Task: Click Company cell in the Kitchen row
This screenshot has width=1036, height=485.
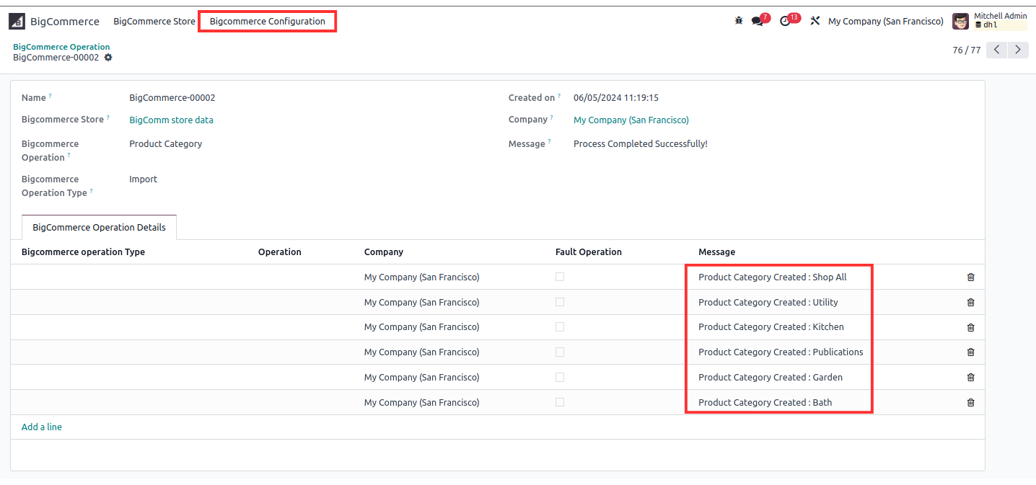Action: (x=422, y=327)
